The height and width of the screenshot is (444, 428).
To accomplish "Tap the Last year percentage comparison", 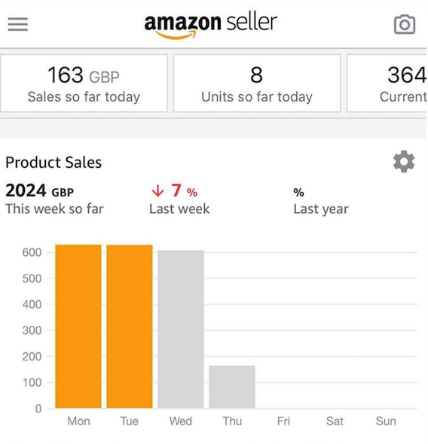I will click(320, 201).
